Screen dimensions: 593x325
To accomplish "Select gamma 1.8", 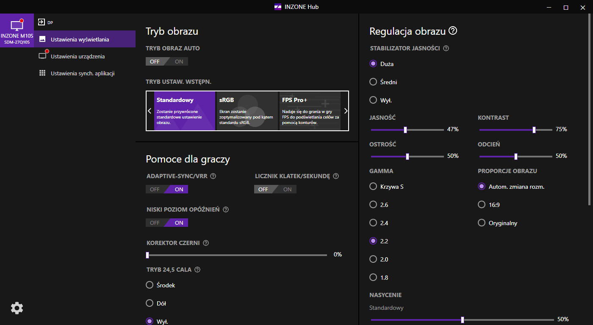I will 373,277.
